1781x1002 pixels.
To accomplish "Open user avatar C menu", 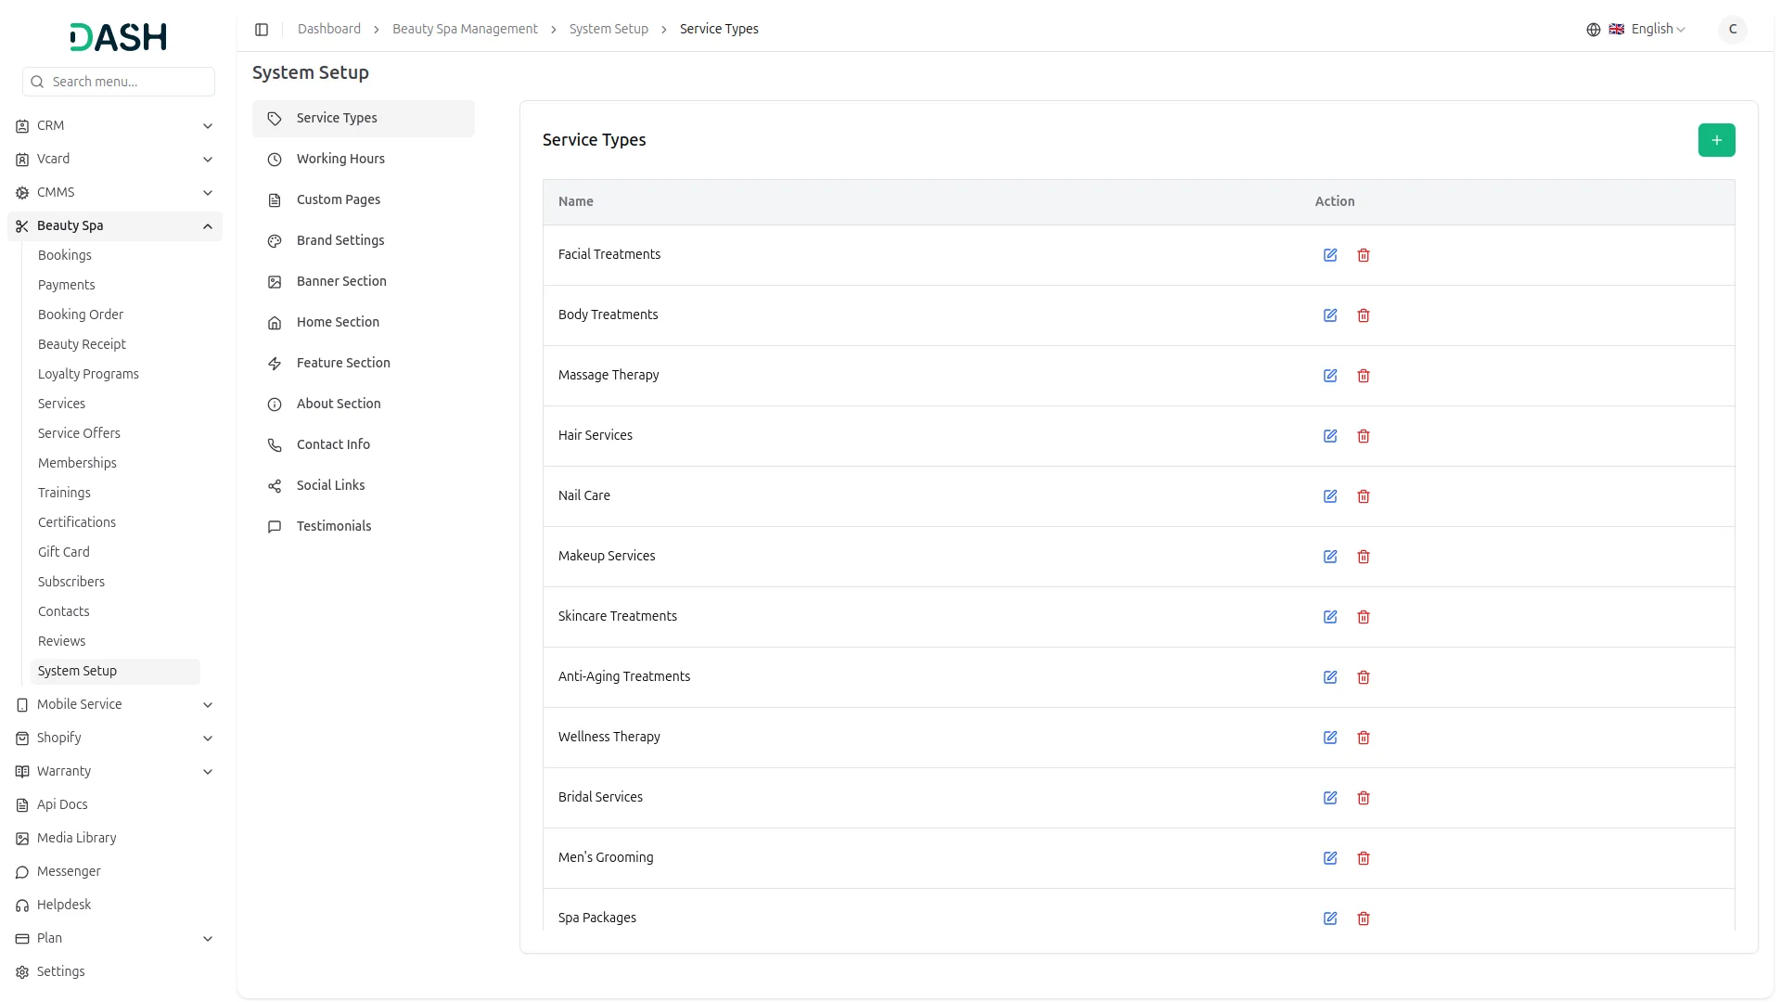I will (1732, 30).
